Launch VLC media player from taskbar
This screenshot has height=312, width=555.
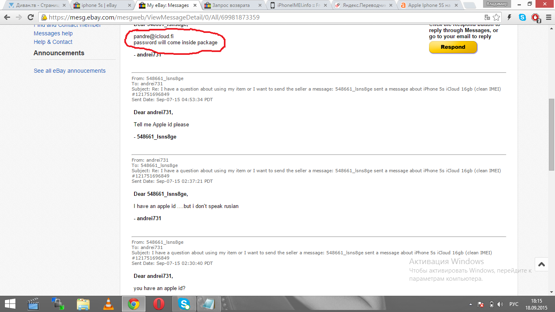(x=108, y=304)
